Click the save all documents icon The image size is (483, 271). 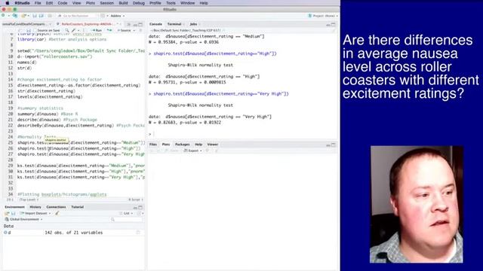click(x=41, y=16)
